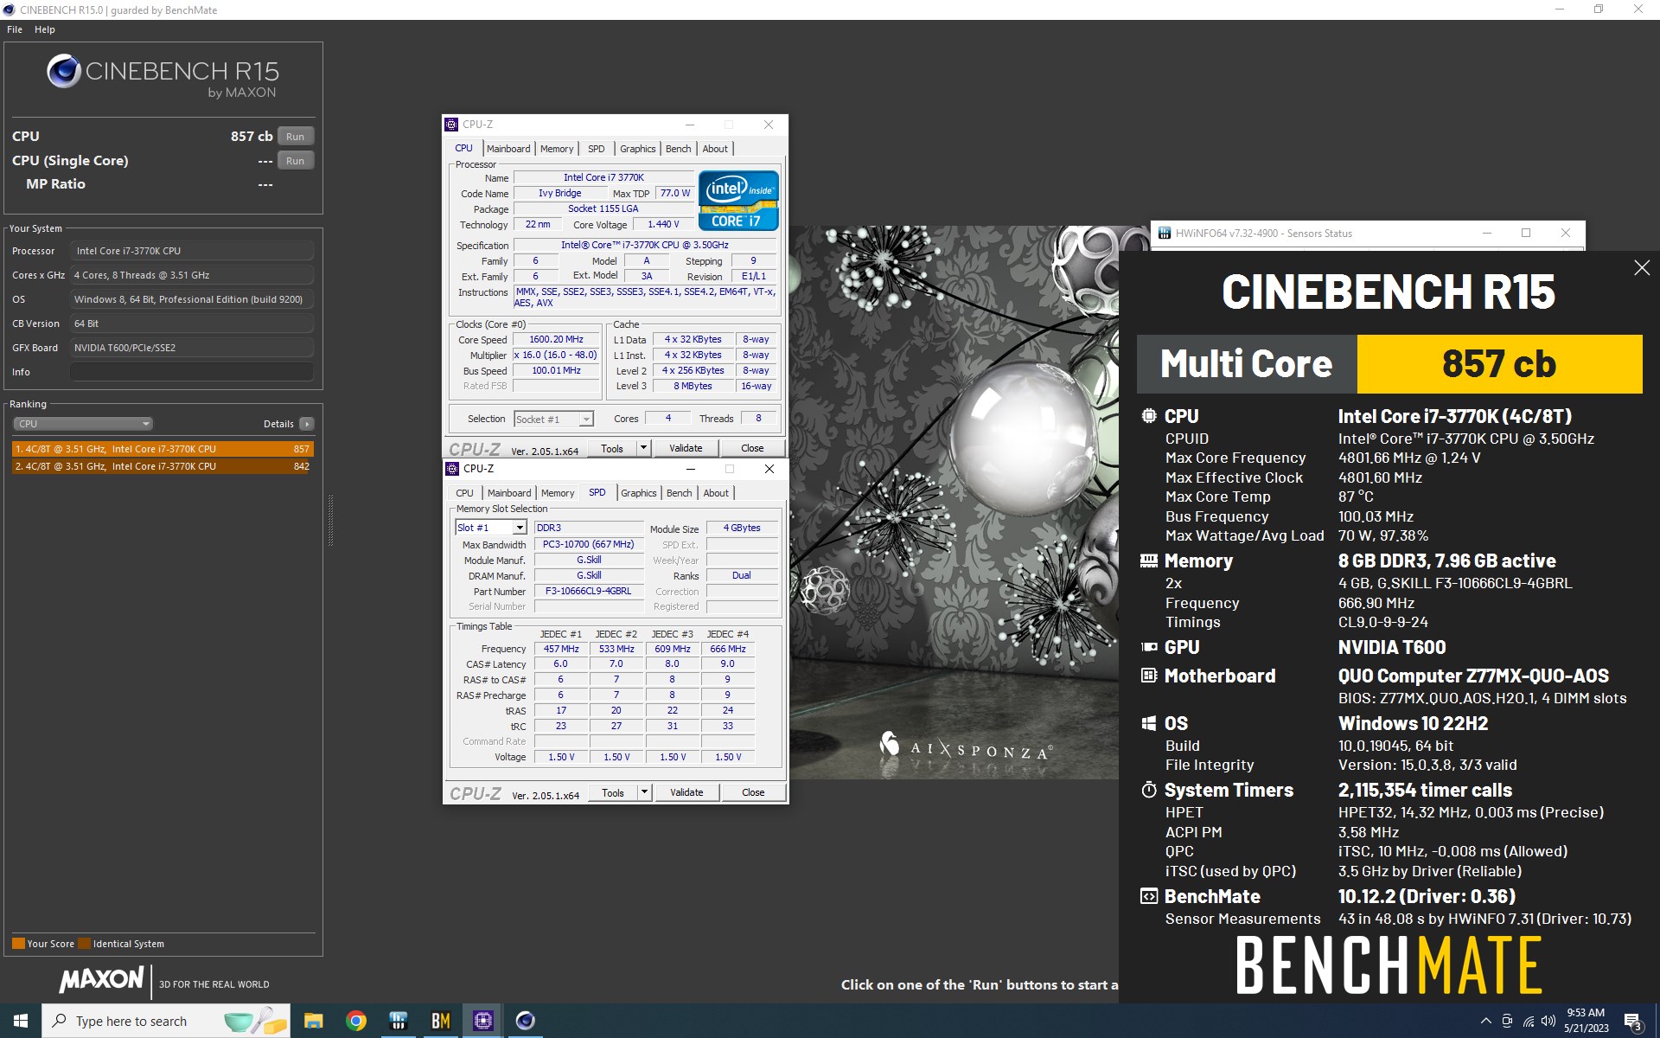Image resolution: width=1660 pixels, height=1038 pixels.
Task: Click the BenchMate section icon
Action: (x=1149, y=896)
